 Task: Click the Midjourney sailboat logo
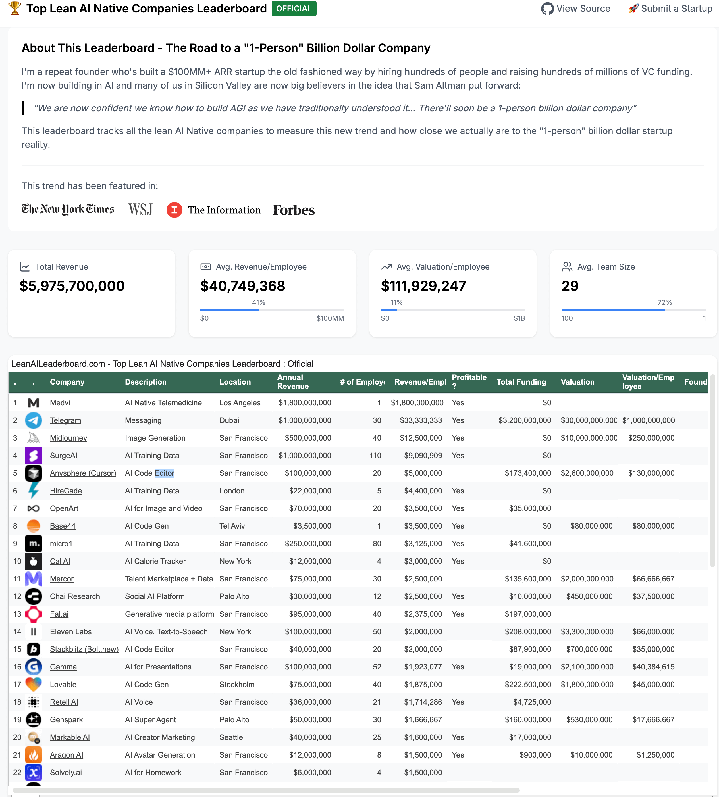point(34,438)
